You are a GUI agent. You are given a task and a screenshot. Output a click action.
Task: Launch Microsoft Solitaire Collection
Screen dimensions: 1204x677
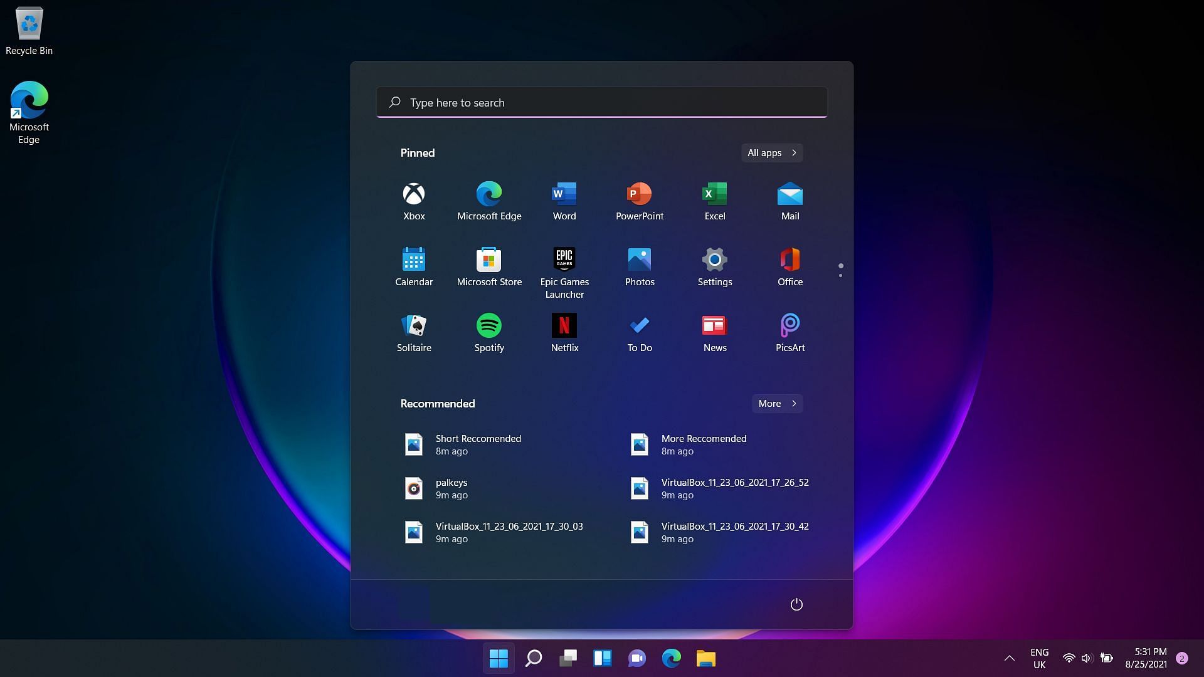pyautogui.click(x=415, y=330)
